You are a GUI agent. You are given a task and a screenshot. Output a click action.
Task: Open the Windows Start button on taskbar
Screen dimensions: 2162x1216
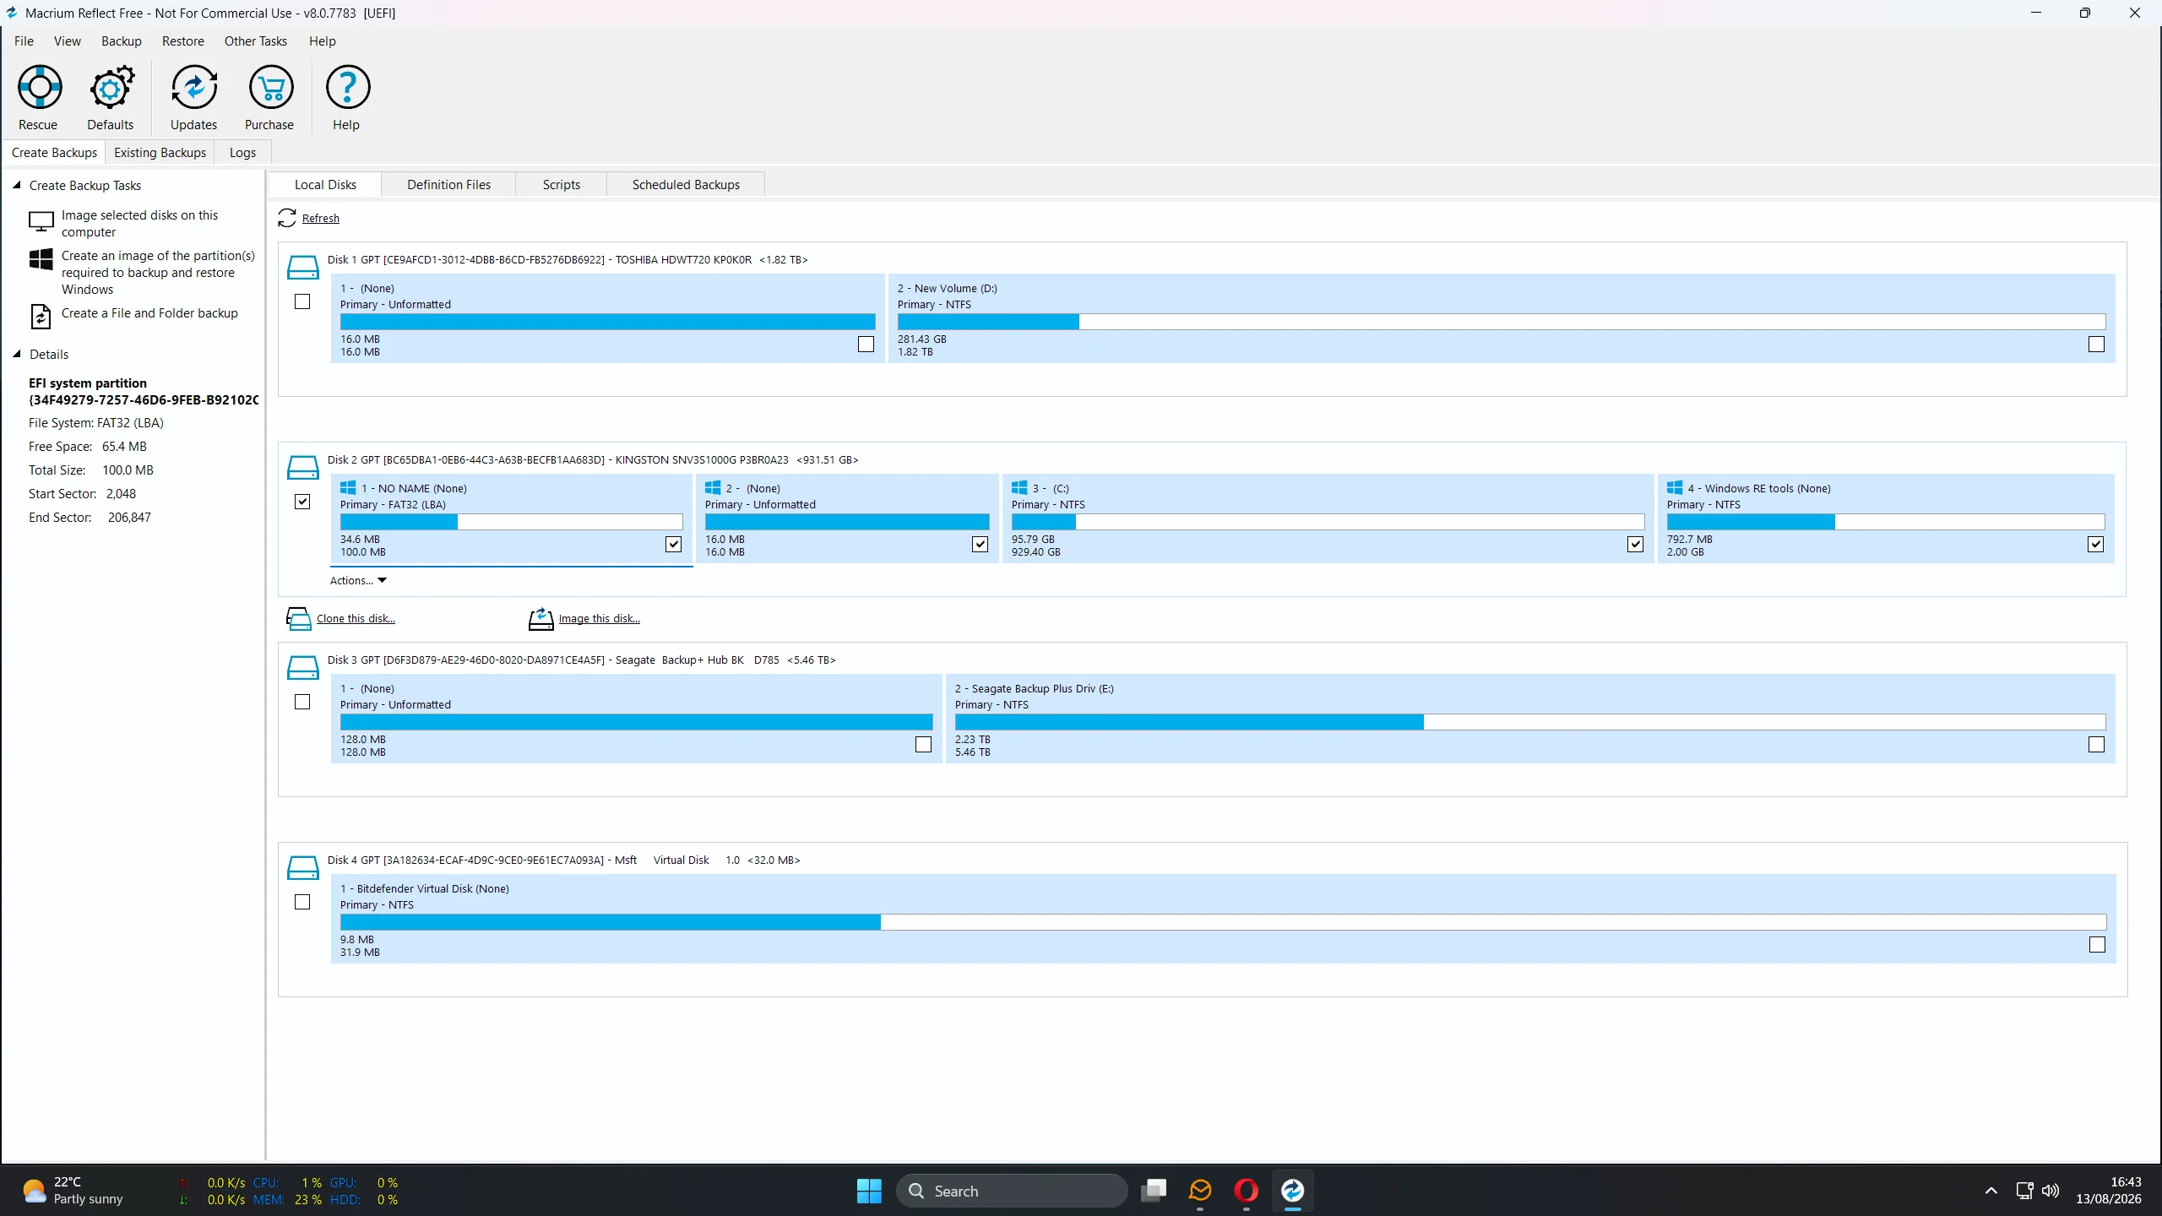[x=869, y=1191]
